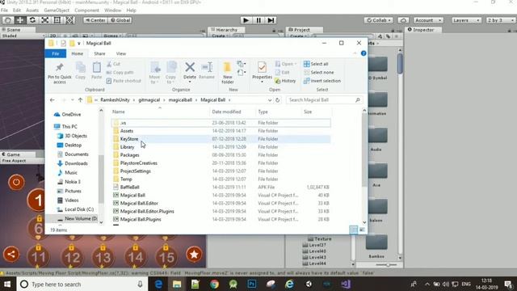Click the Search Magical Ball field
This screenshot has height=291, width=517.
coord(324,100)
